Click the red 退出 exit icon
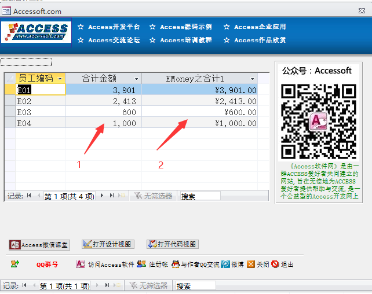 (275, 264)
